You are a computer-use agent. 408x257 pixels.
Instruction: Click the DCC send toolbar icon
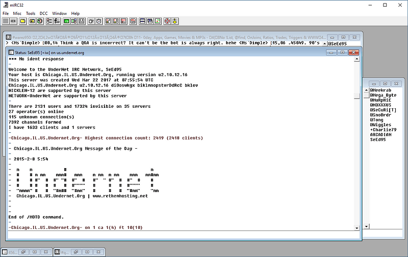108,21
